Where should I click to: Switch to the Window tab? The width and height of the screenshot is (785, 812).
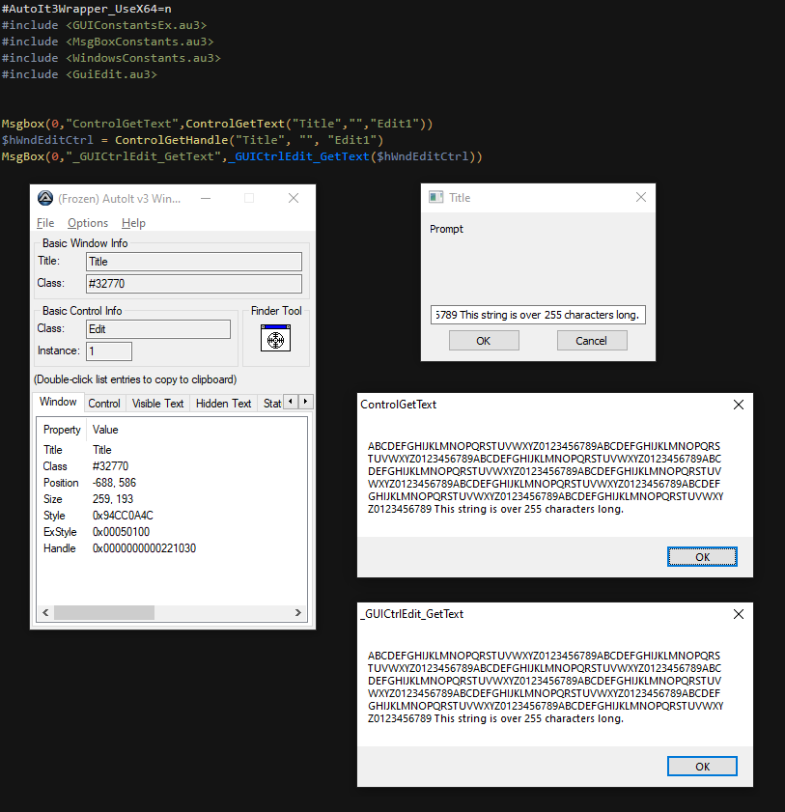coord(58,402)
